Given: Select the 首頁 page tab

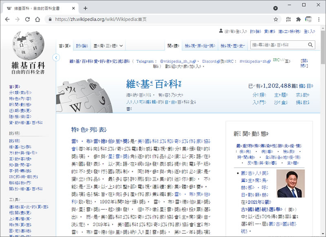Looking at the screenshot, I should (65, 46).
